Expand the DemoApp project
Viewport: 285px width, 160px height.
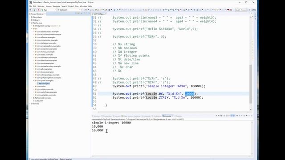click(30, 17)
